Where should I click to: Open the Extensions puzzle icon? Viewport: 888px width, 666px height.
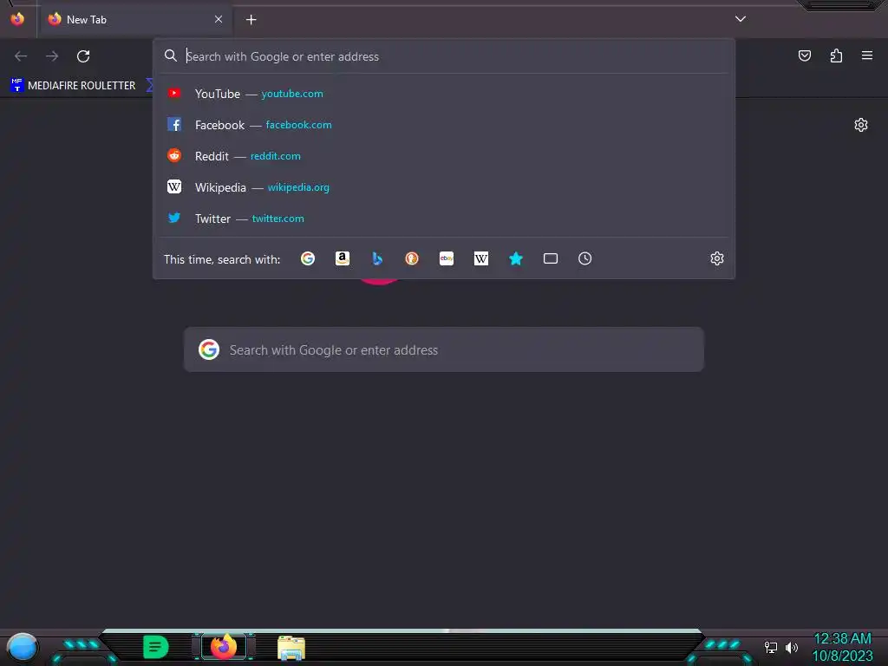[836, 55]
